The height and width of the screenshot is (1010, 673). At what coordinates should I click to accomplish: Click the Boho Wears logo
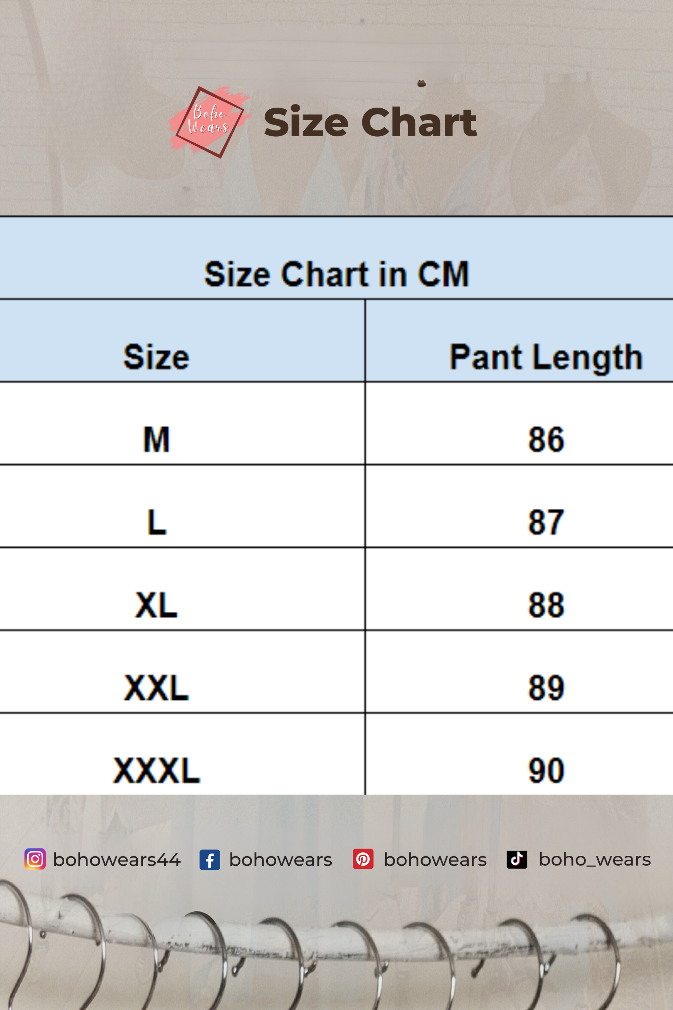coord(209,121)
